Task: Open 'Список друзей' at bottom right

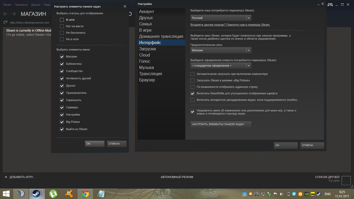Action: [x=327, y=177]
